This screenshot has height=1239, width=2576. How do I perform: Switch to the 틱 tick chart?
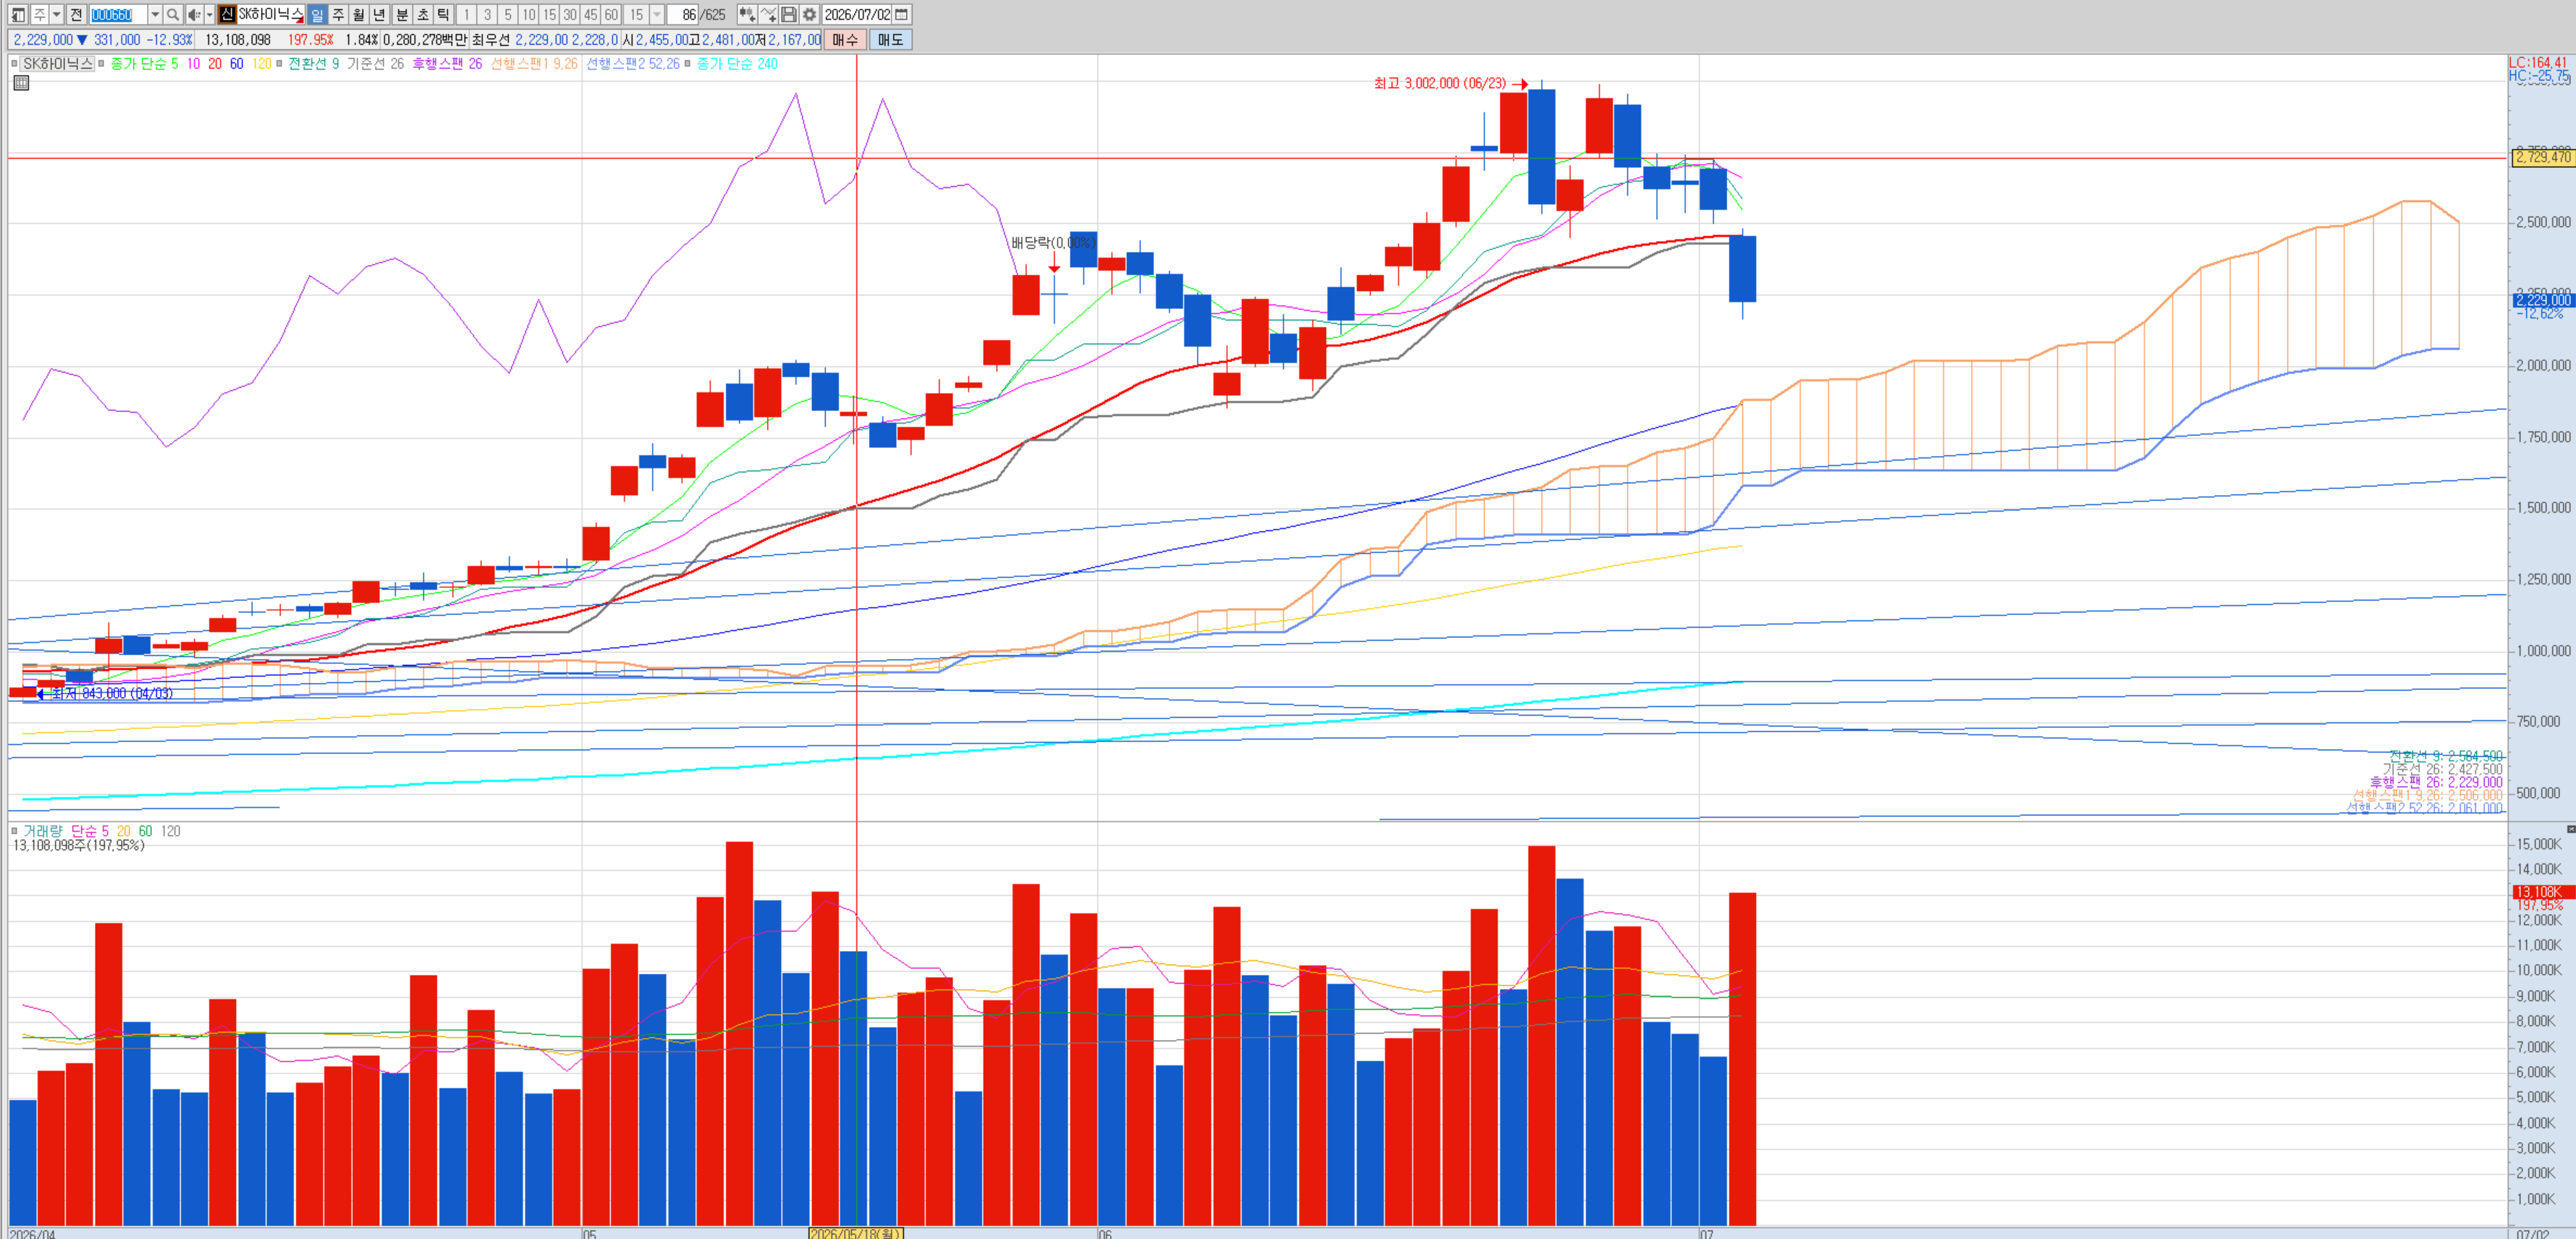(443, 14)
